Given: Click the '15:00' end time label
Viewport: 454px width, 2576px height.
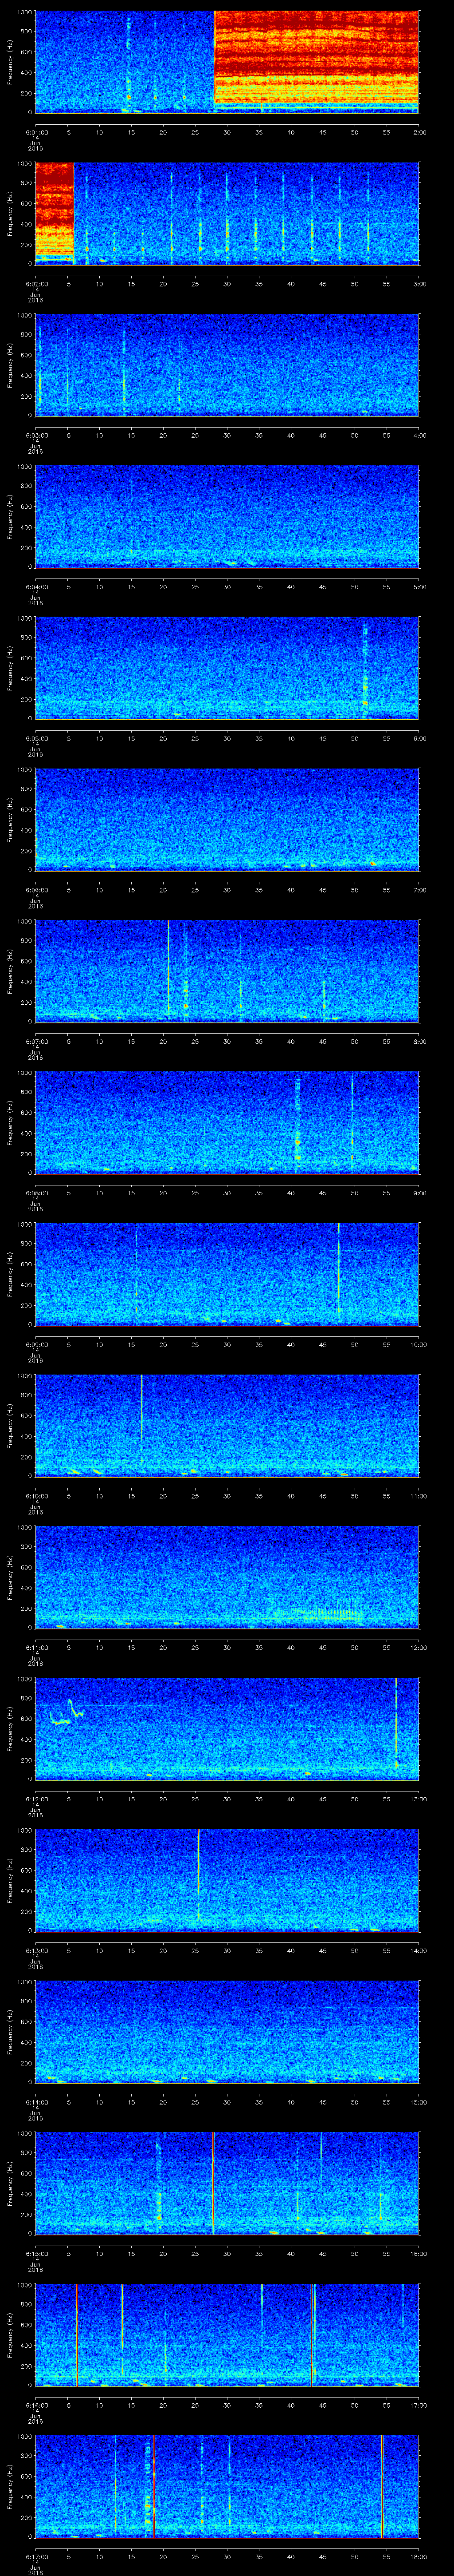Looking at the screenshot, I should click(418, 2102).
